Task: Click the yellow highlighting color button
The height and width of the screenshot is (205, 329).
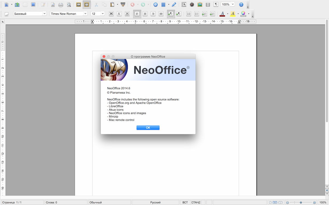Action: (x=233, y=14)
